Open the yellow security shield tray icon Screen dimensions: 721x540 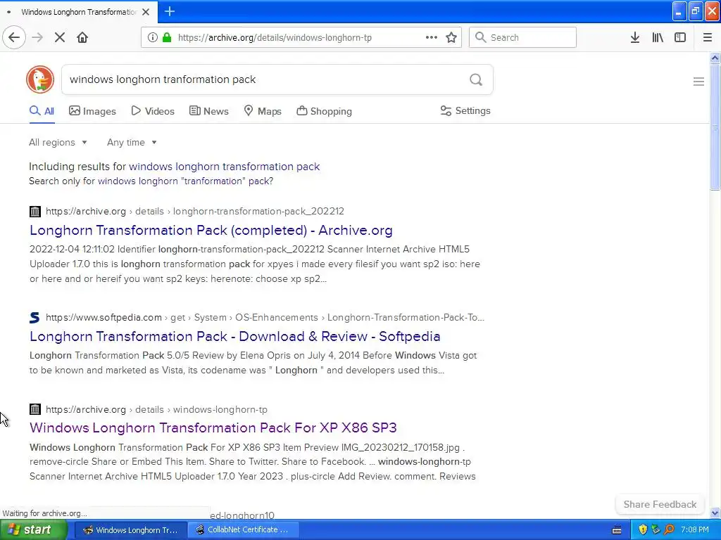[x=643, y=530]
